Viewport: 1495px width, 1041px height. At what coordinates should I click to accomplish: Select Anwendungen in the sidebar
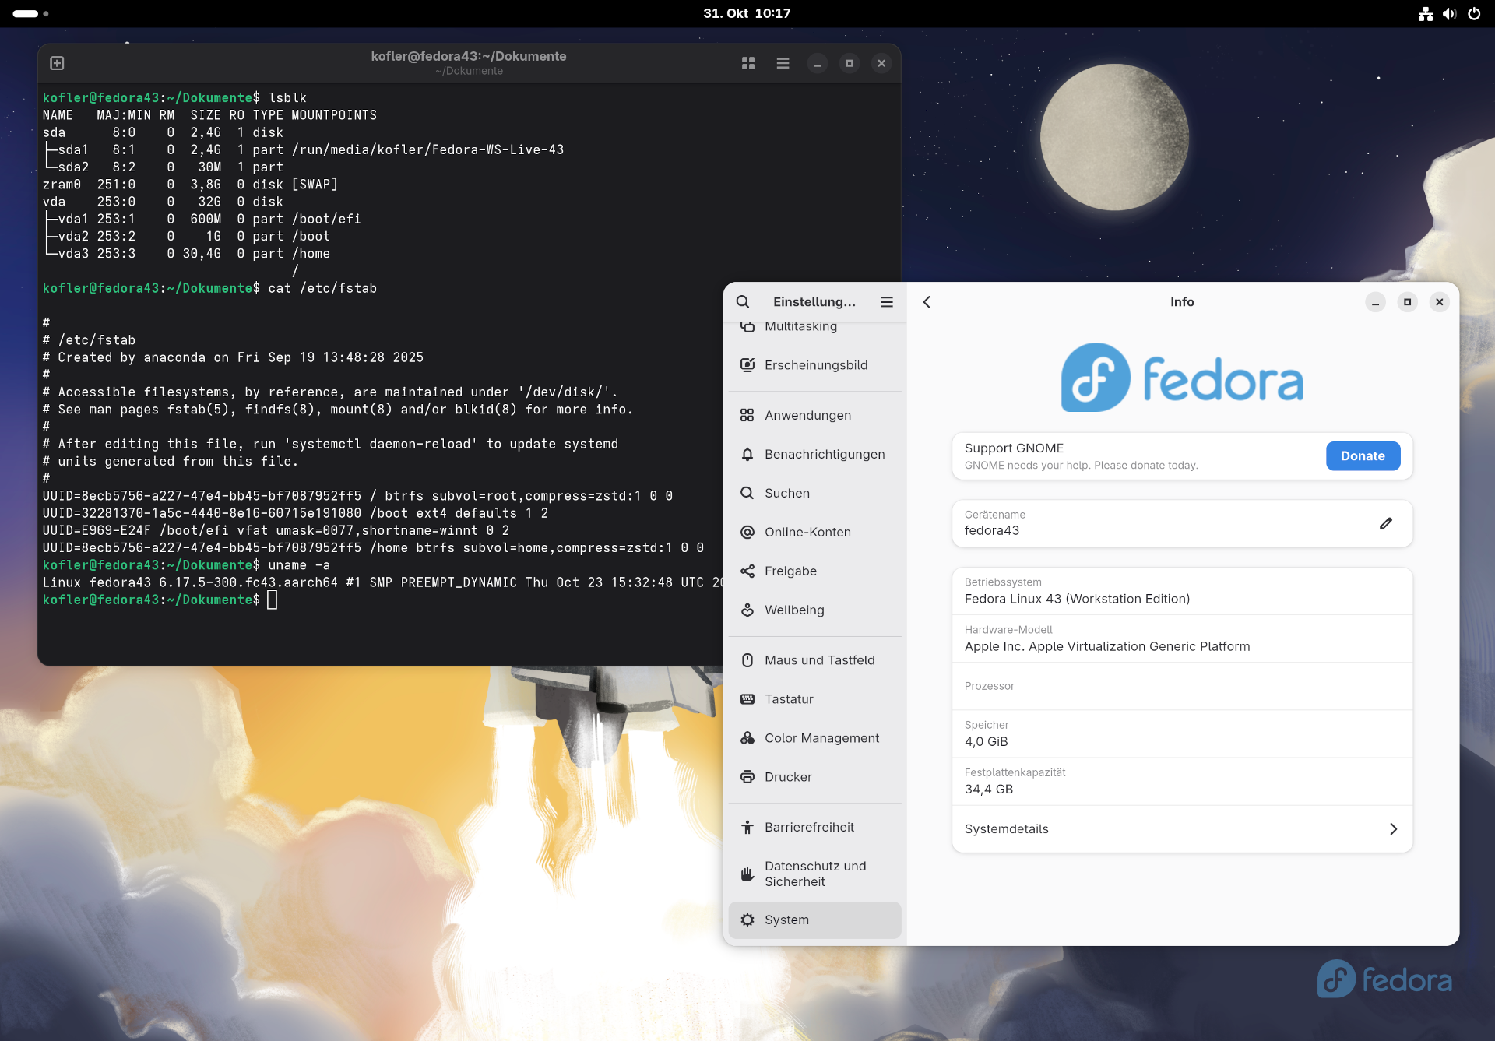[807, 416]
